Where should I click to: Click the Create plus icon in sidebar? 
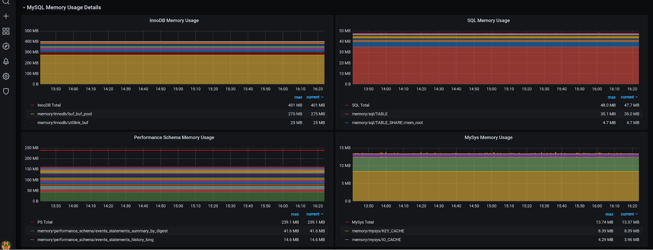click(6, 16)
